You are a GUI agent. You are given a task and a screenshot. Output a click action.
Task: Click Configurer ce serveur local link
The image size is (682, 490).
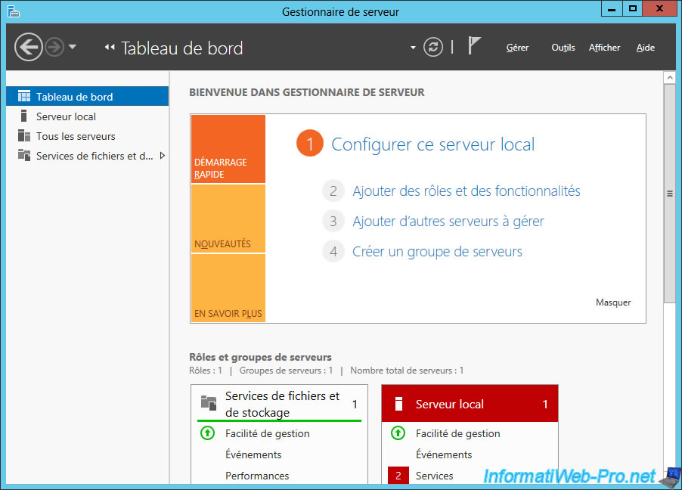coord(432,144)
